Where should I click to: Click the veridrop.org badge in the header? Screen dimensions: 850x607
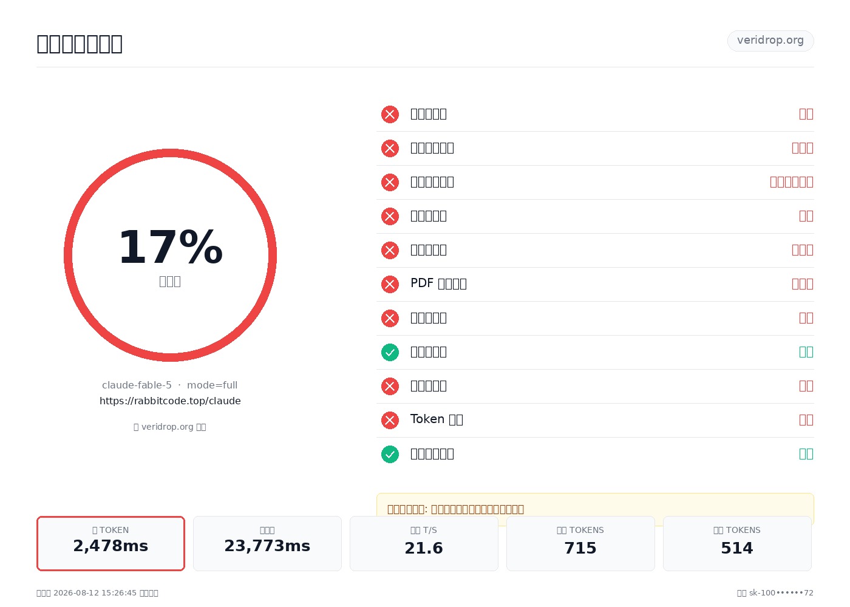click(770, 41)
